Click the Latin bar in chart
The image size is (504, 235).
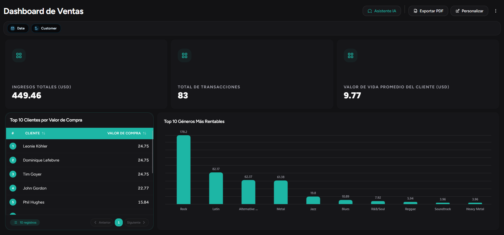click(216, 188)
